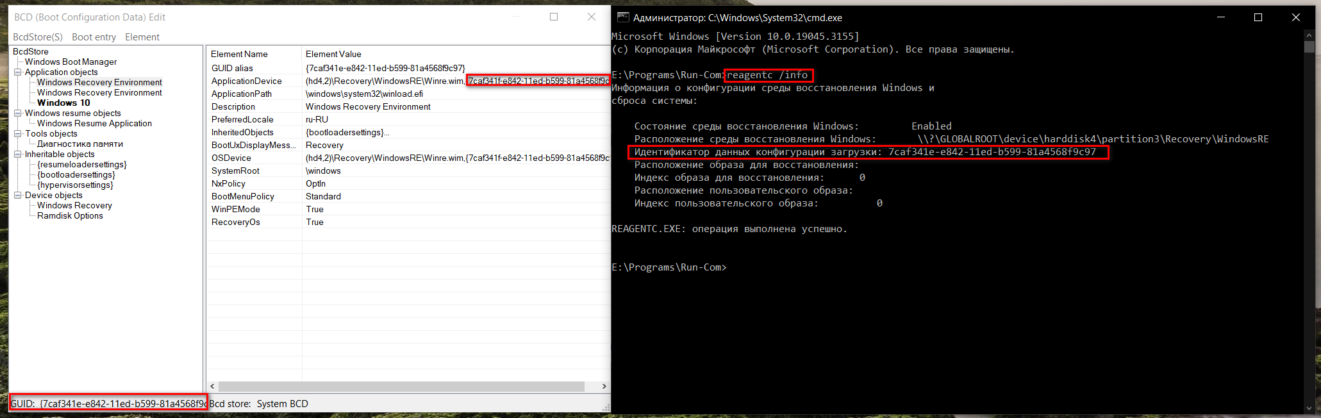
Task: Open the Element menu
Action: [x=142, y=37]
